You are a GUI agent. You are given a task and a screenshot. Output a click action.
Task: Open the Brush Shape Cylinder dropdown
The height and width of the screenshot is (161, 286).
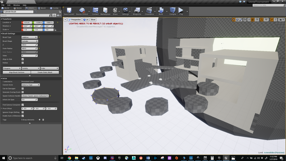tap(30, 41)
